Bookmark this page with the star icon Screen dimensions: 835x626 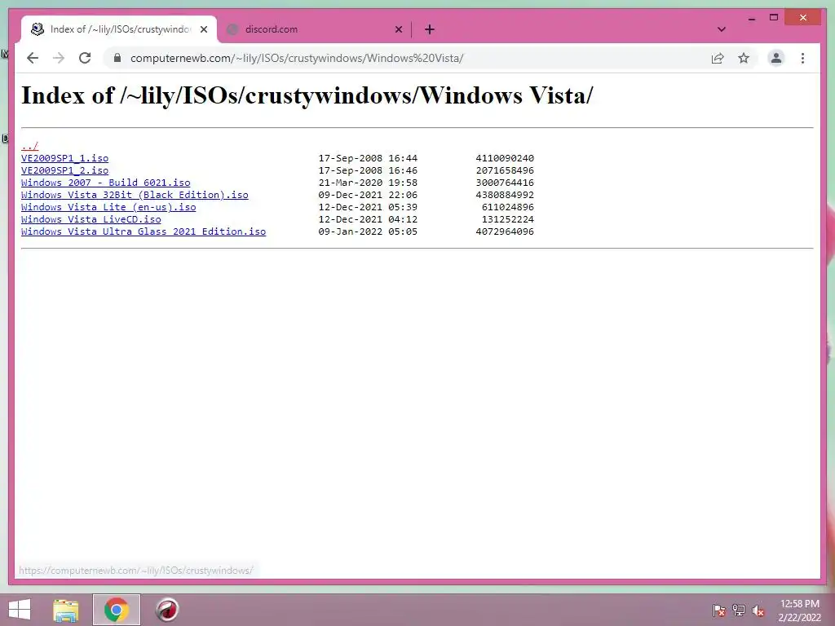click(x=744, y=58)
